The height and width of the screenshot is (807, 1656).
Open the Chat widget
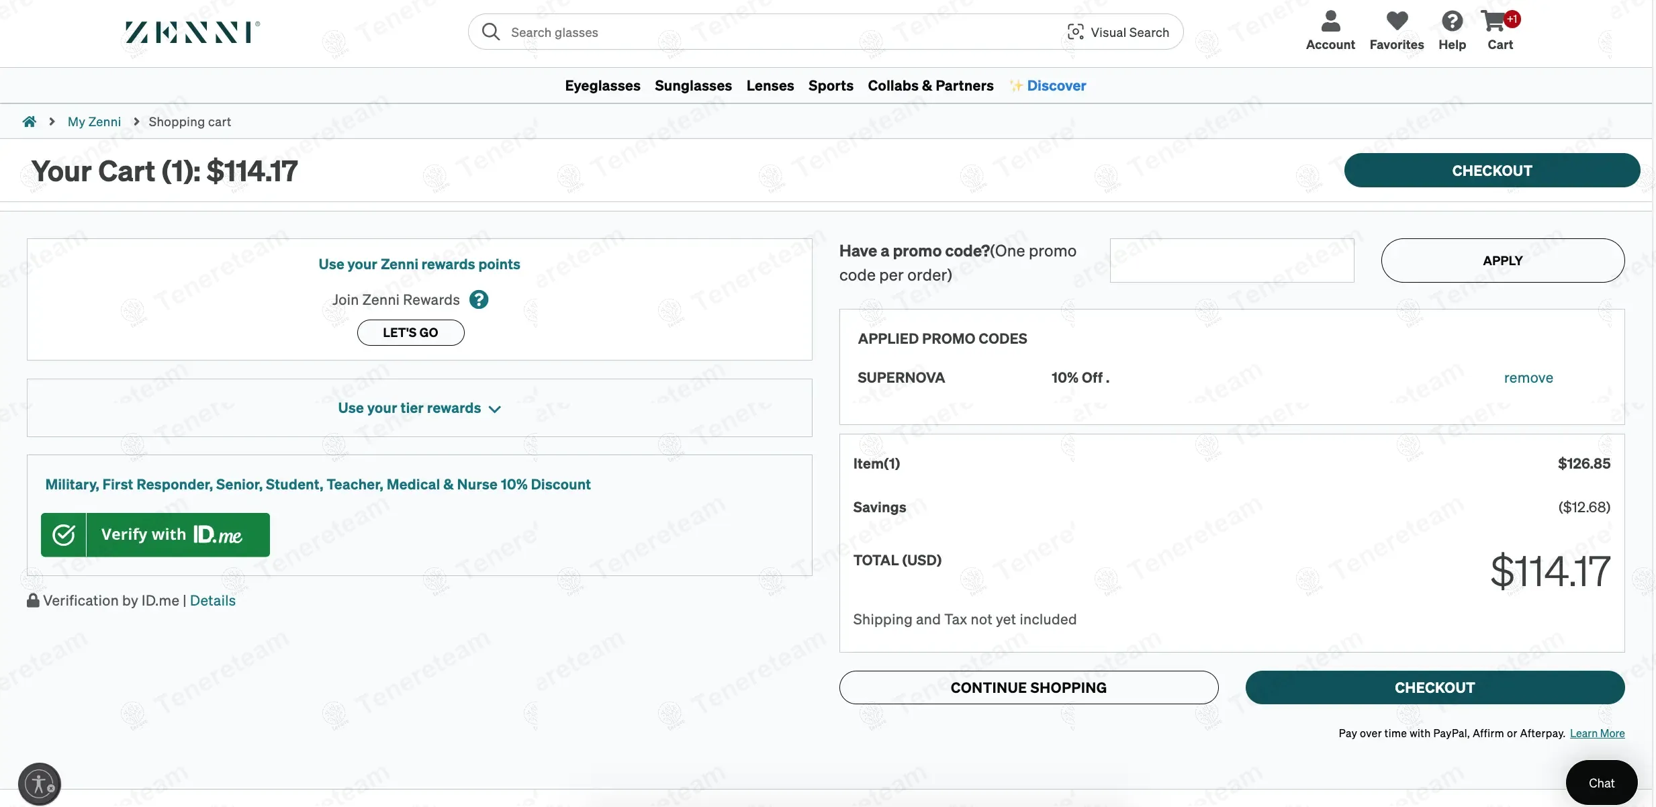tap(1601, 783)
